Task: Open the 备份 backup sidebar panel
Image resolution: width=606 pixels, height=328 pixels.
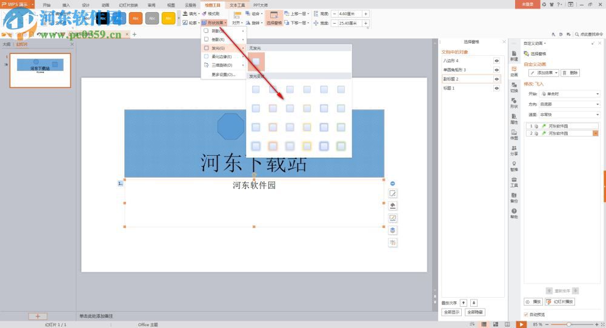Action: tap(514, 198)
